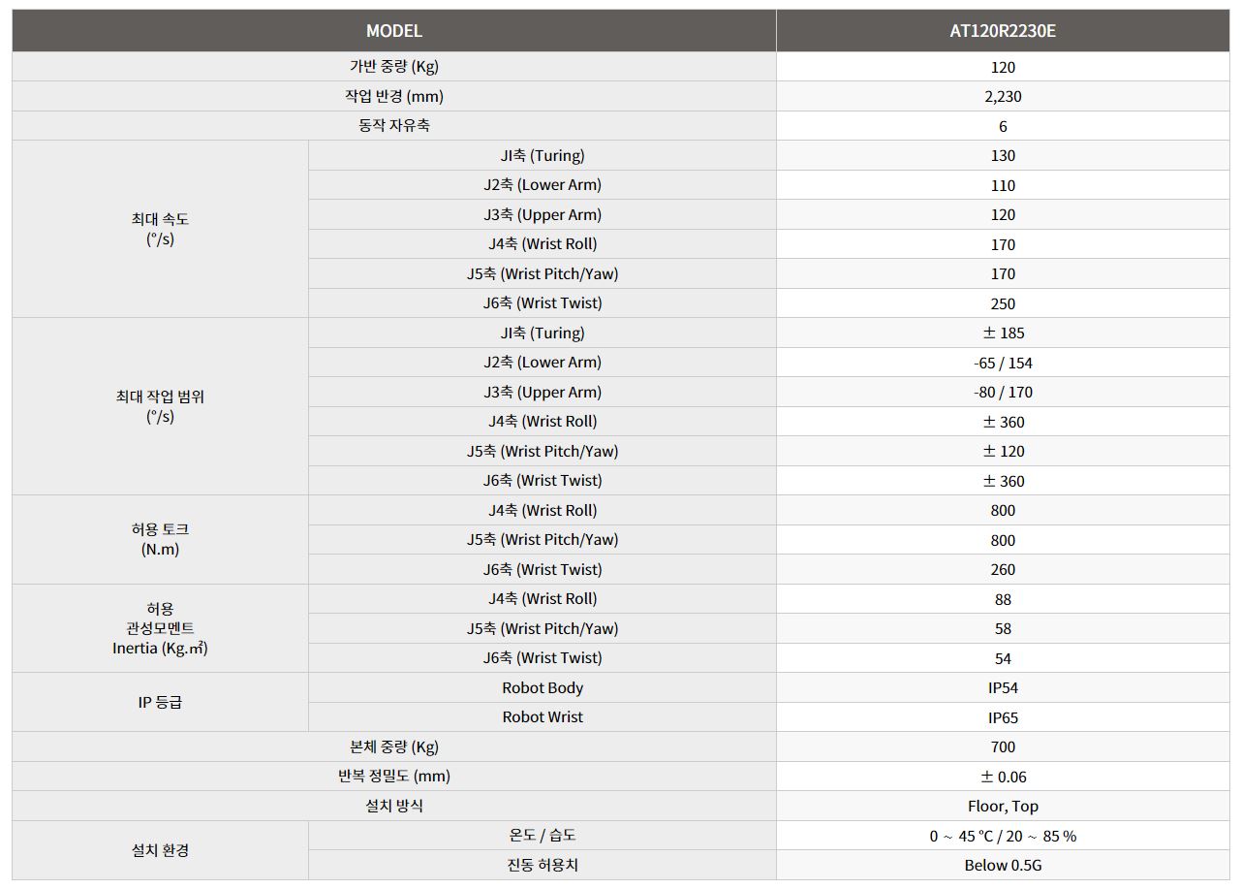Select the 2,230 working radius value
Screen dimensions: 1241x889
[1003, 97]
